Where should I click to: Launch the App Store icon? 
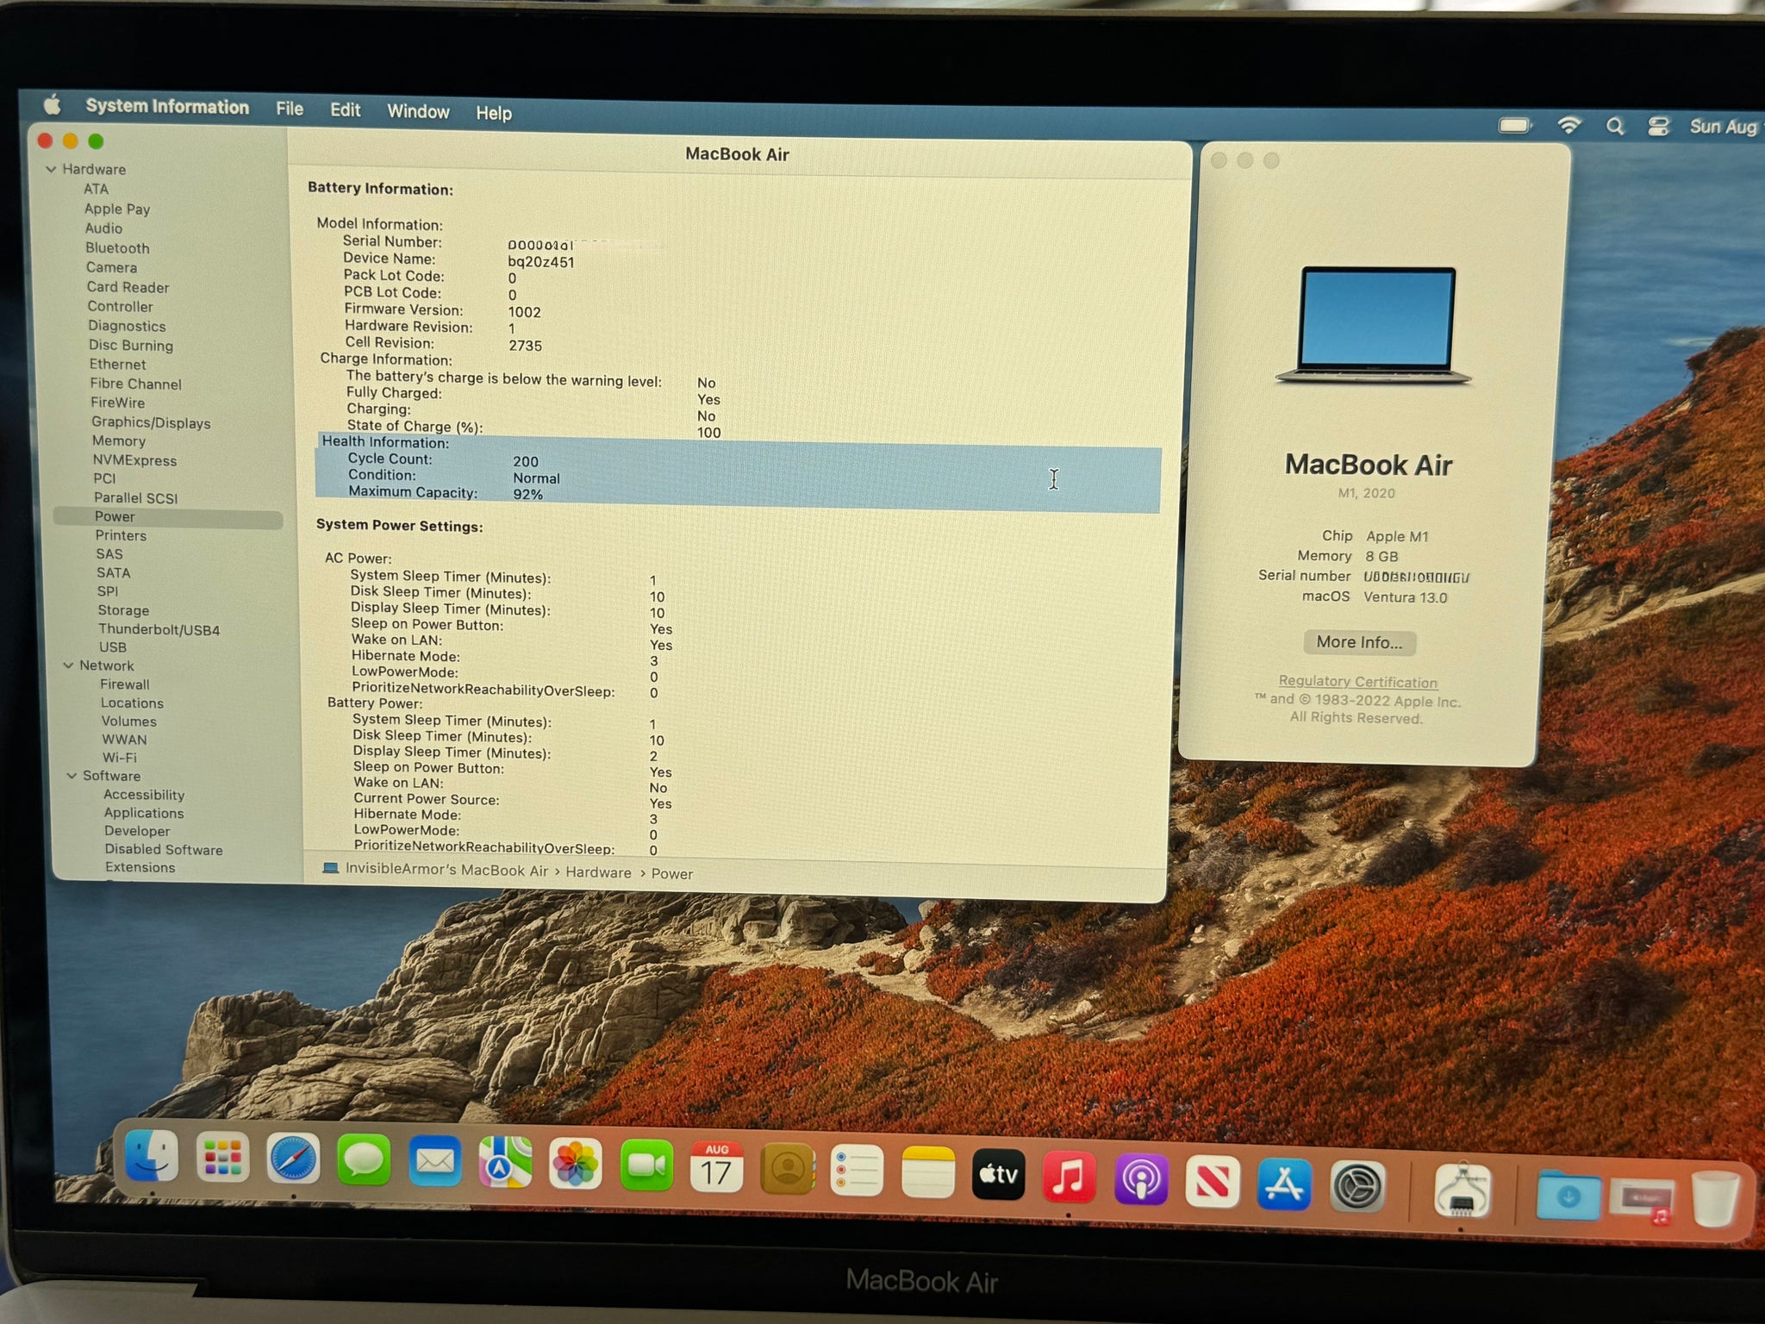pos(1284,1183)
